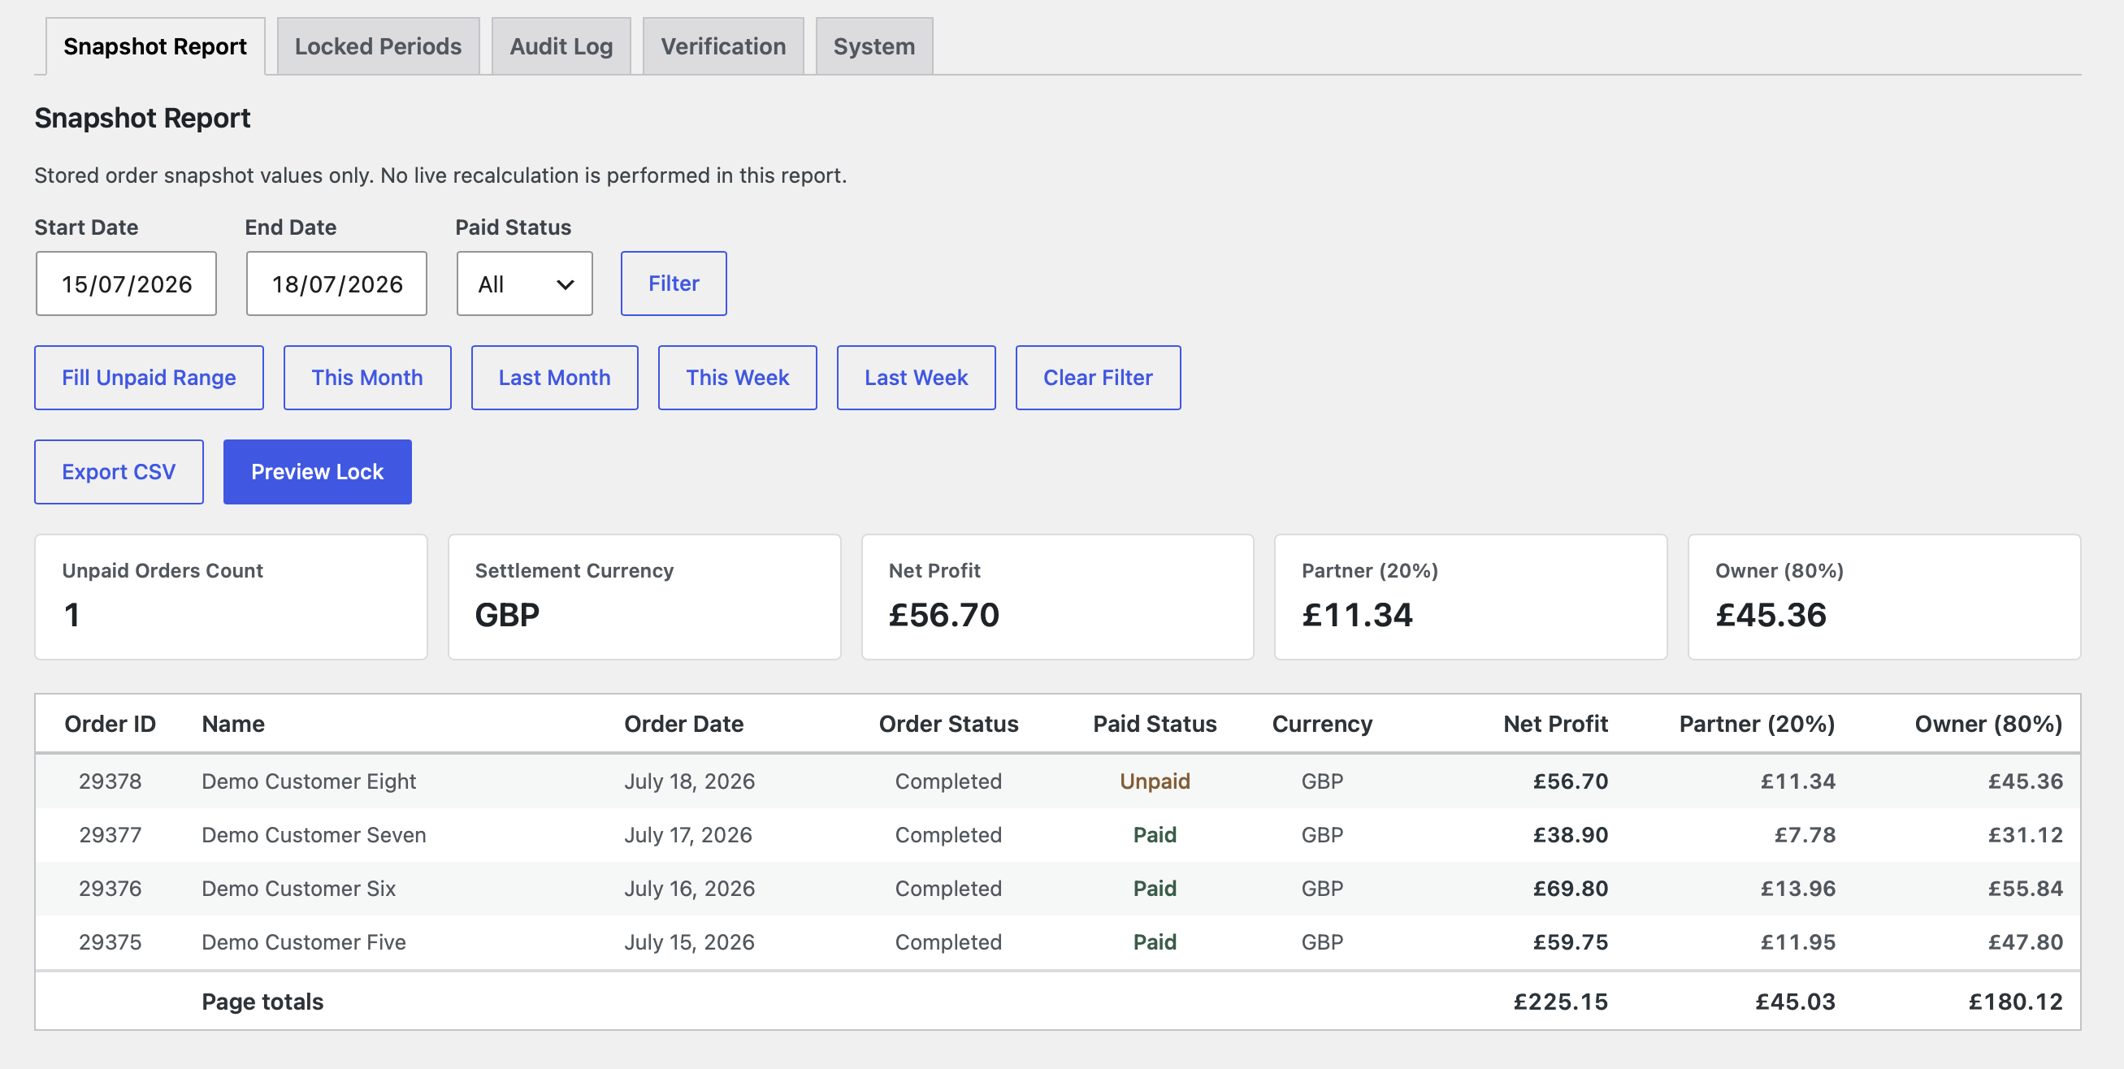Click the Order ID column header

pyautogui.click(x=110, y=724)
